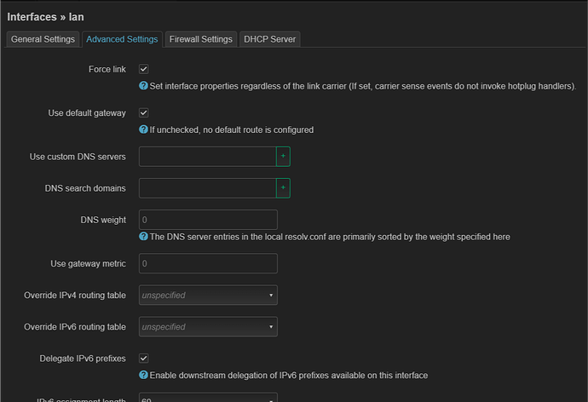
Task: Add a custom DNS server with plus button
Action: pos(283,156)
